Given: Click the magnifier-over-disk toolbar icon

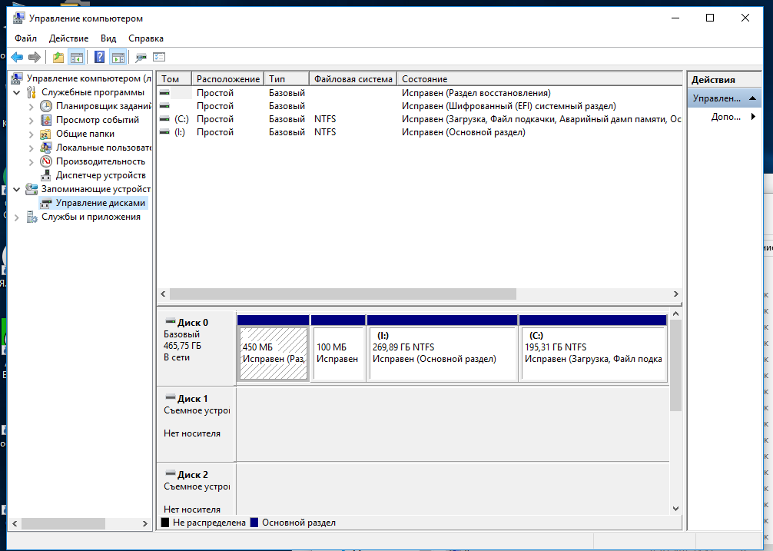Looking at the screenshot, I should pyautogui.click(x=141, y=57).
